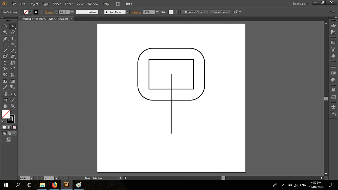Select the Mesh tool
Image resolution: width=338 pixels, height=190 pixels.
click(x=5, y=81)
